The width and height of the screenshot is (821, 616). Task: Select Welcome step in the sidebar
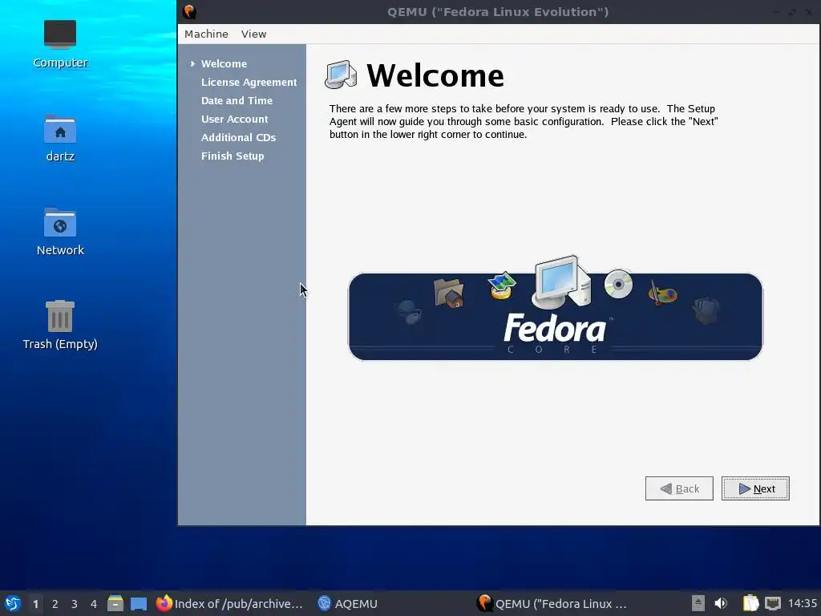(224, 63)
